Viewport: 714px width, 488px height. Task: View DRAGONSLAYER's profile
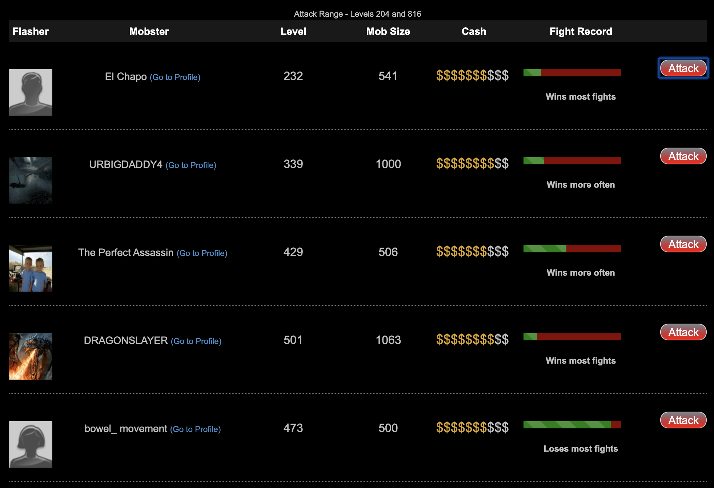[x=197, y=341]
